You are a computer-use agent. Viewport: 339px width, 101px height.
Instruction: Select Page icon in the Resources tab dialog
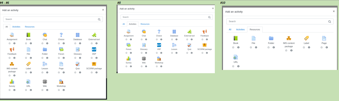point(324,38)
